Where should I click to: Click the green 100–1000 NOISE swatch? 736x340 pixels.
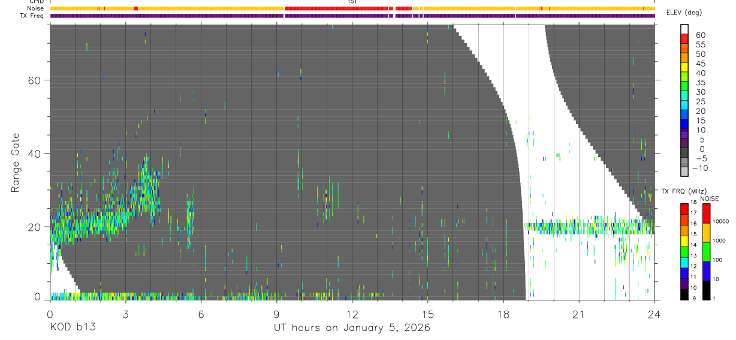pos(706,251)
